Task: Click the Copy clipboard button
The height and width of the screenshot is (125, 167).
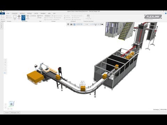Action: (2, 16)
